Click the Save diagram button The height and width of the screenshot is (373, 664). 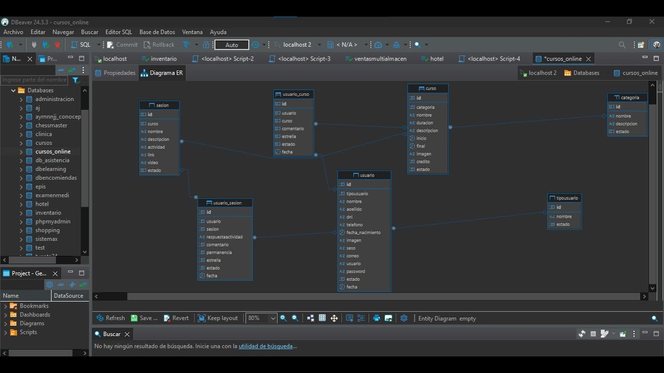144,318
